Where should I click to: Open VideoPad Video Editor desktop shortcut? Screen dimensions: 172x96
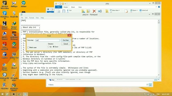tap(5, 5)
